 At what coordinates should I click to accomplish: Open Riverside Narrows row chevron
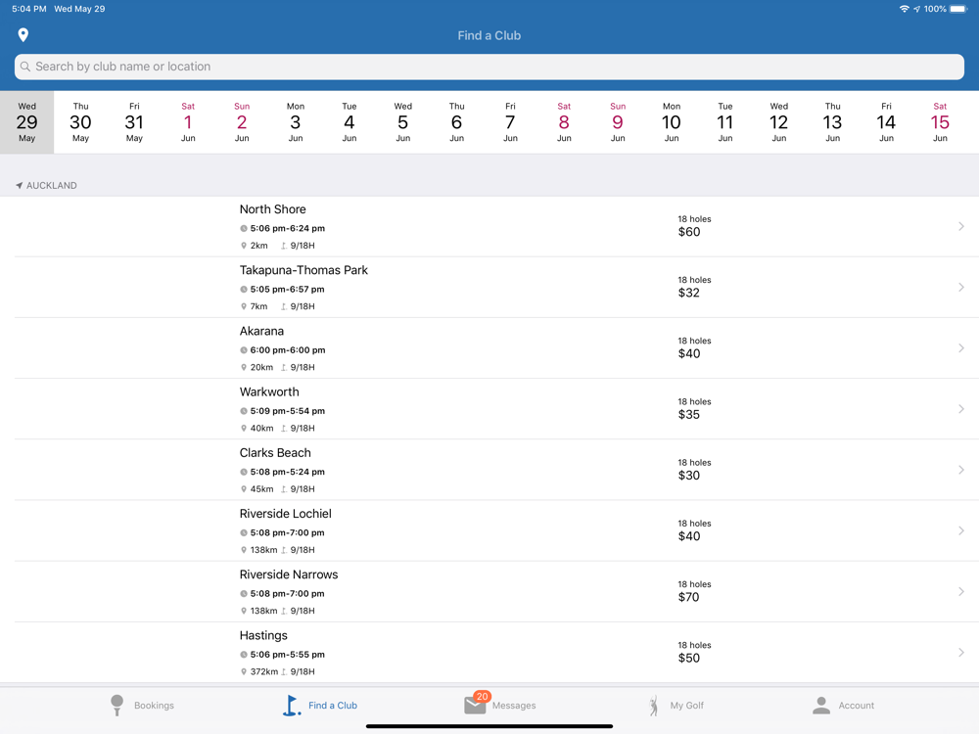961,592
